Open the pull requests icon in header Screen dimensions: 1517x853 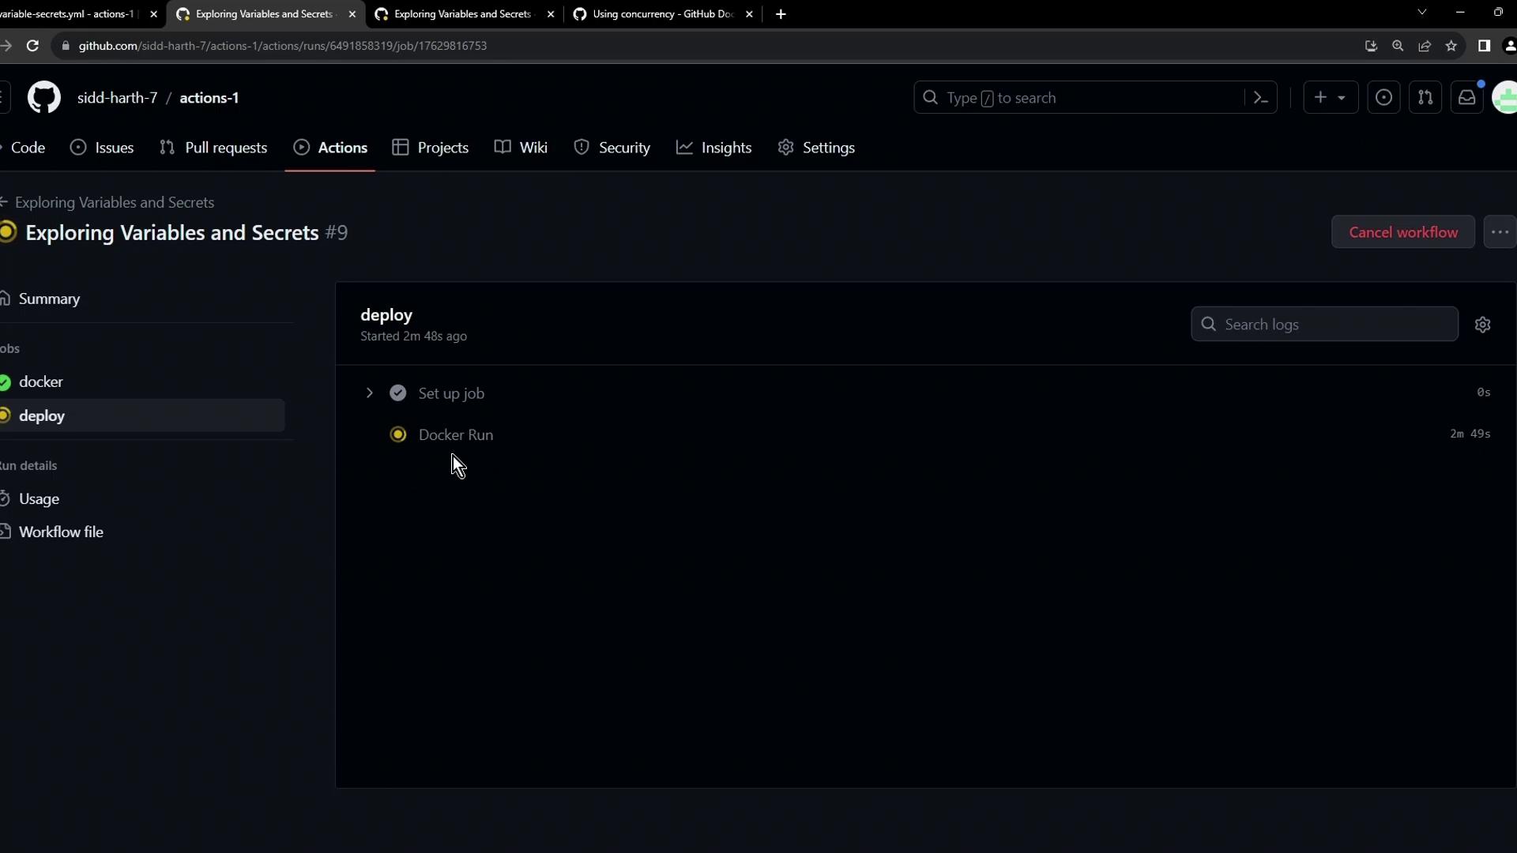(x=1425, y=98)
